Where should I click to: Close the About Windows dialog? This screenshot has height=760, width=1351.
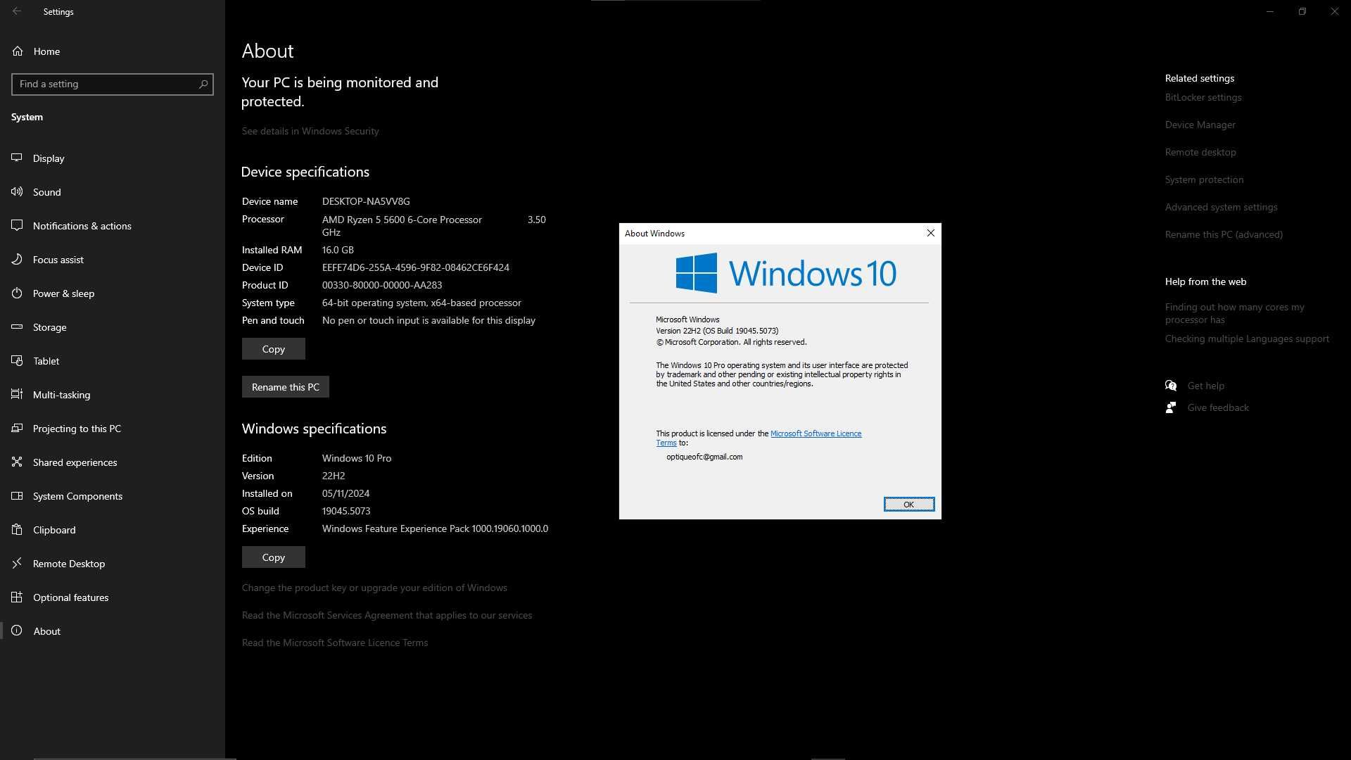[x=930, y=233]
